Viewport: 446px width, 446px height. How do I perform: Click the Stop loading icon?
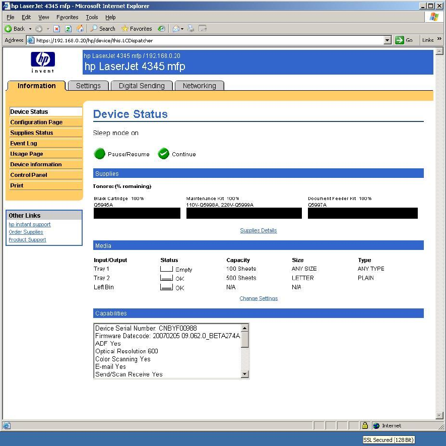point(57,29)
